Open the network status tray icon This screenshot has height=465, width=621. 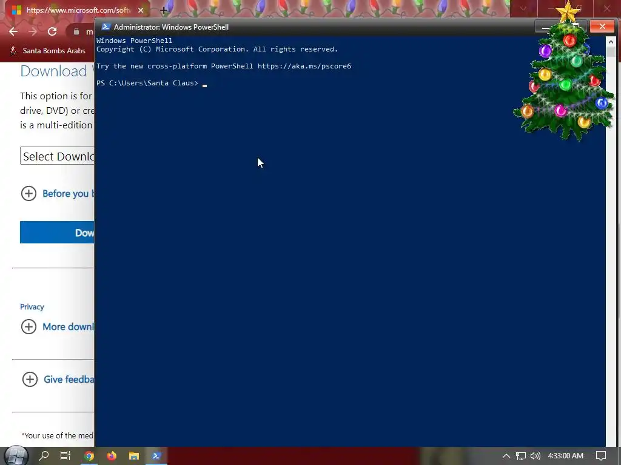520,456
